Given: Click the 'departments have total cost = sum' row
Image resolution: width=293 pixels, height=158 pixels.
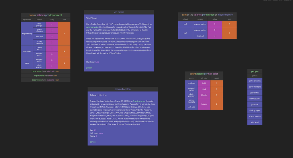Looking at the screenshot, I should point(45,71).
